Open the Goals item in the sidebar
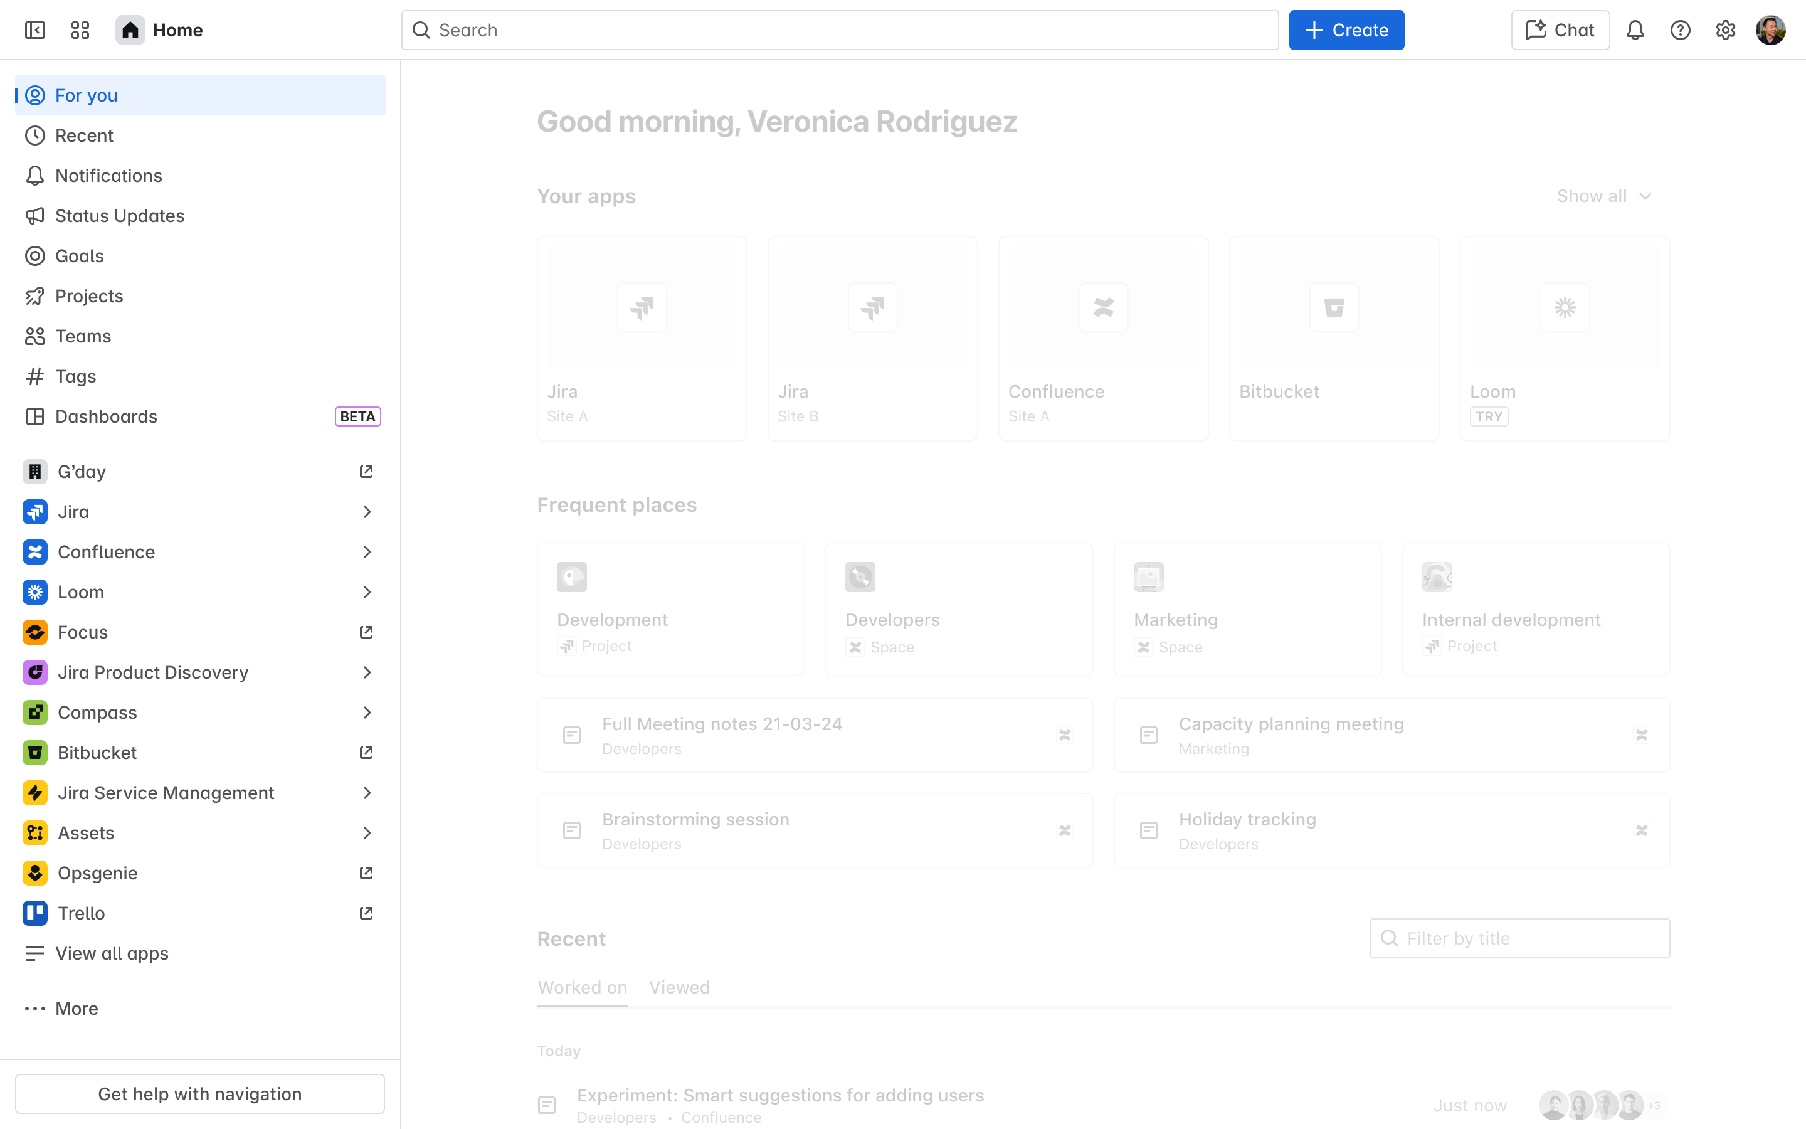Viewport: 1806px width, 1129px height. point(79,256)
